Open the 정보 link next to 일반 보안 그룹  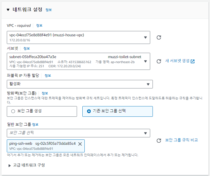(35, 124)
